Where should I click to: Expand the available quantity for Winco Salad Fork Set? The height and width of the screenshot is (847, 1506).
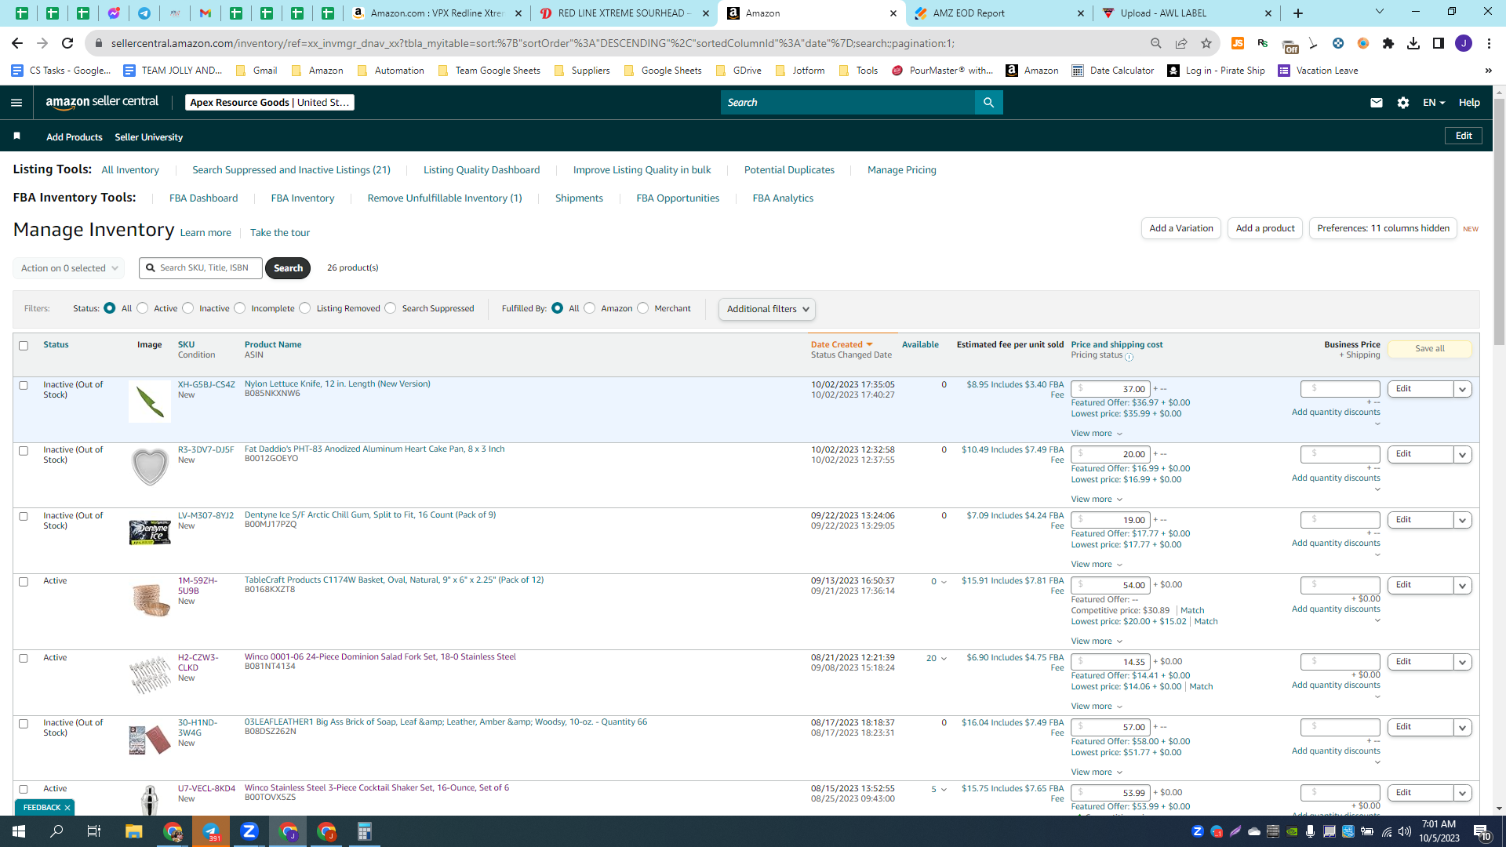point(937,659)
